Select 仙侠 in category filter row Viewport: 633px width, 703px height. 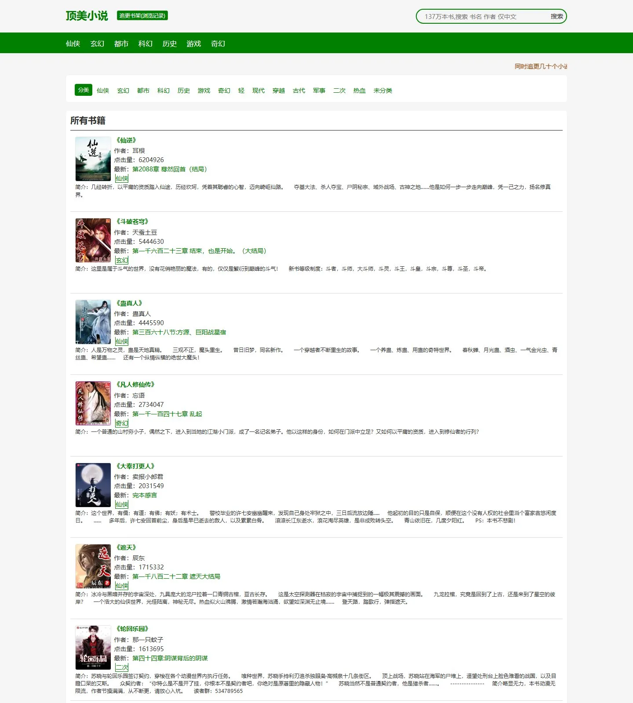103,91
